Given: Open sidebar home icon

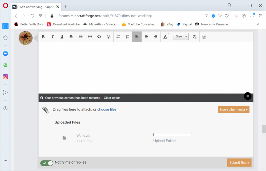Looking at the screenshot, I should click(5, 26).
